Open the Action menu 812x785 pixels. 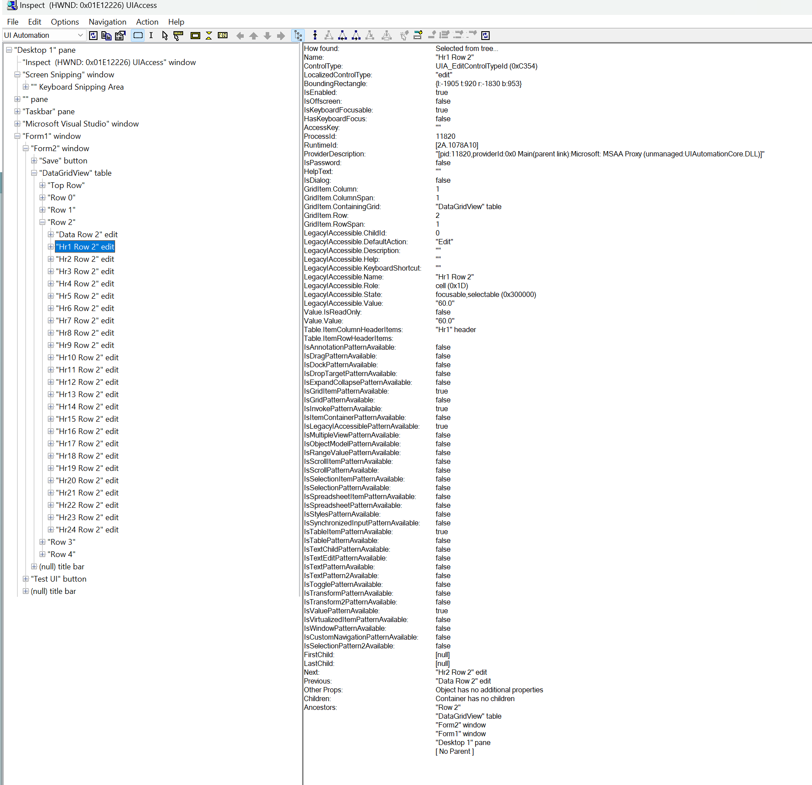coord(147,22)
